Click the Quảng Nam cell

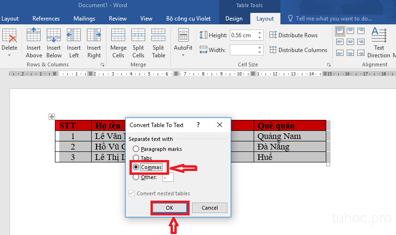290,136
